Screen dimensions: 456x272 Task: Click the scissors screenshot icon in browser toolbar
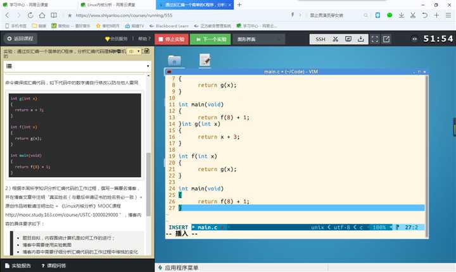(413, 15)
